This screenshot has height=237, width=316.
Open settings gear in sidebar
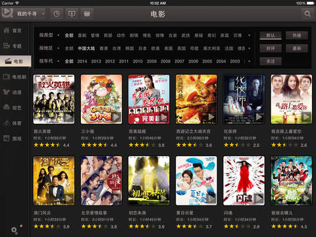point(14,230)
